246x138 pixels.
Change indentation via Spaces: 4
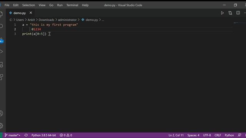(193, 135)
